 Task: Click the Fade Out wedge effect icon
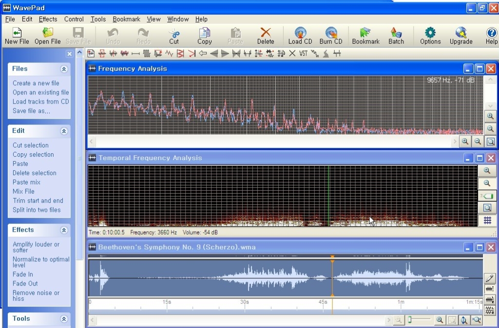225,54
